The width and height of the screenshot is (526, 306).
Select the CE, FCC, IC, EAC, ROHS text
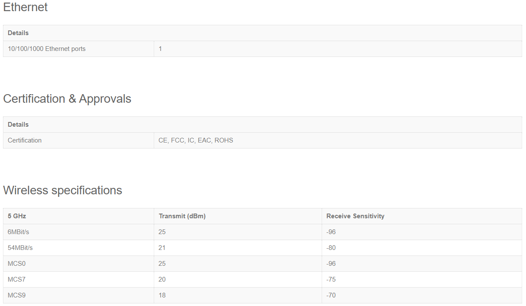[x=196, y=140]
